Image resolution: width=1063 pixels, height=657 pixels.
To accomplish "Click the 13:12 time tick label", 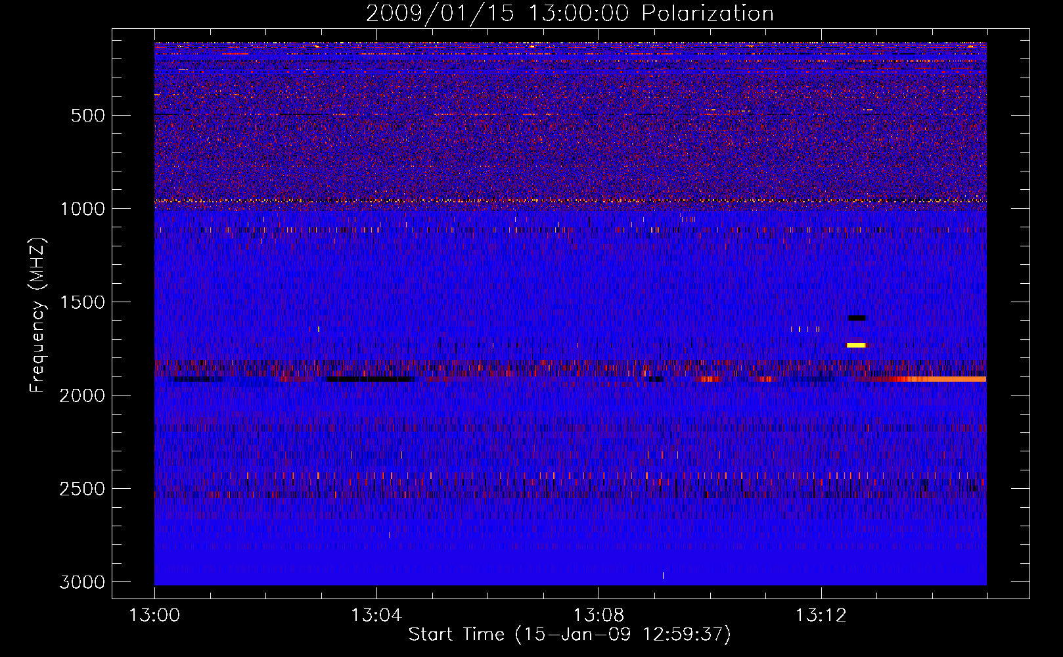I will click(x=821, y=616).
